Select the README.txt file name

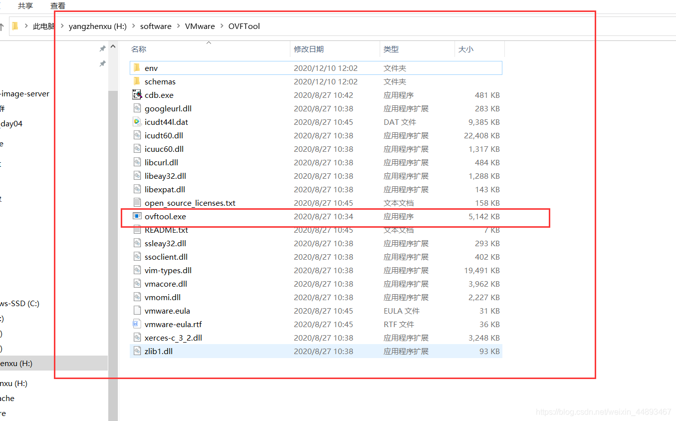pyautogui.click(x=166, y=230)
